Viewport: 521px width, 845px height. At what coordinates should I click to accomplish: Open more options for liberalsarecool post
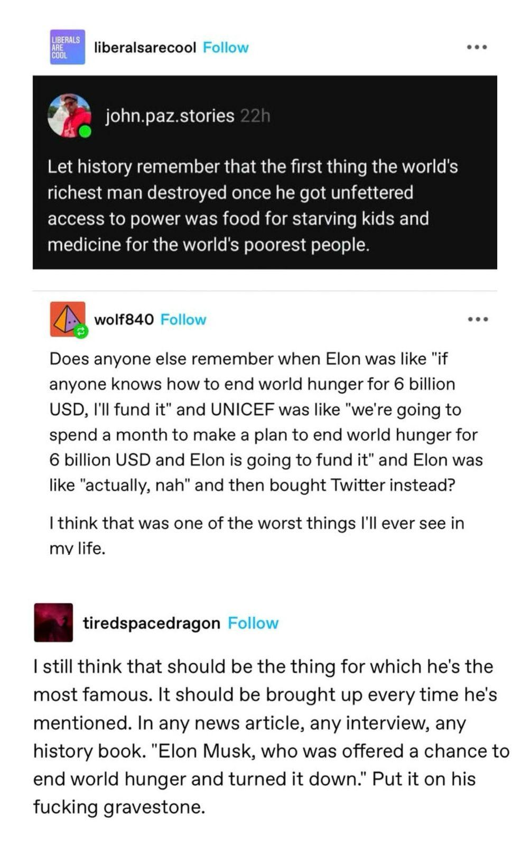point(477,47)
